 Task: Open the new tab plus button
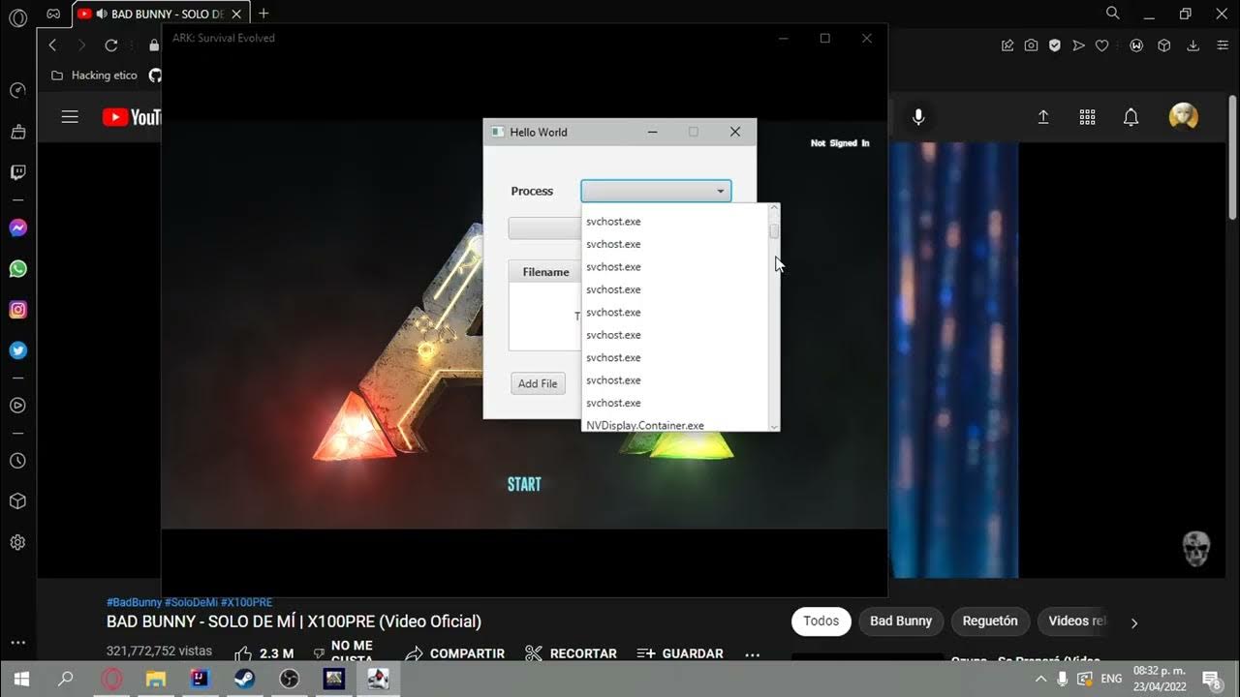coord(263,14)
